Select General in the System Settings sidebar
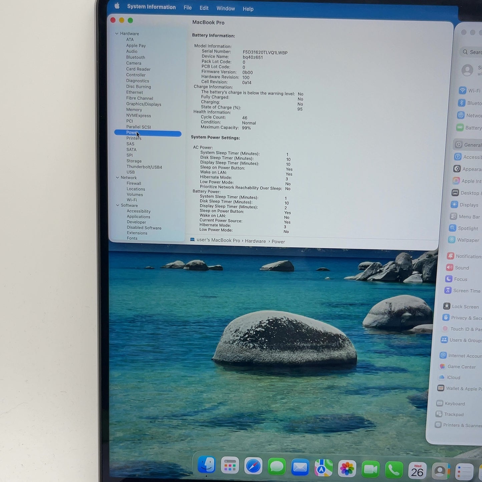The image size is (482, 482). pyautogui.click(x=468, y=145)
